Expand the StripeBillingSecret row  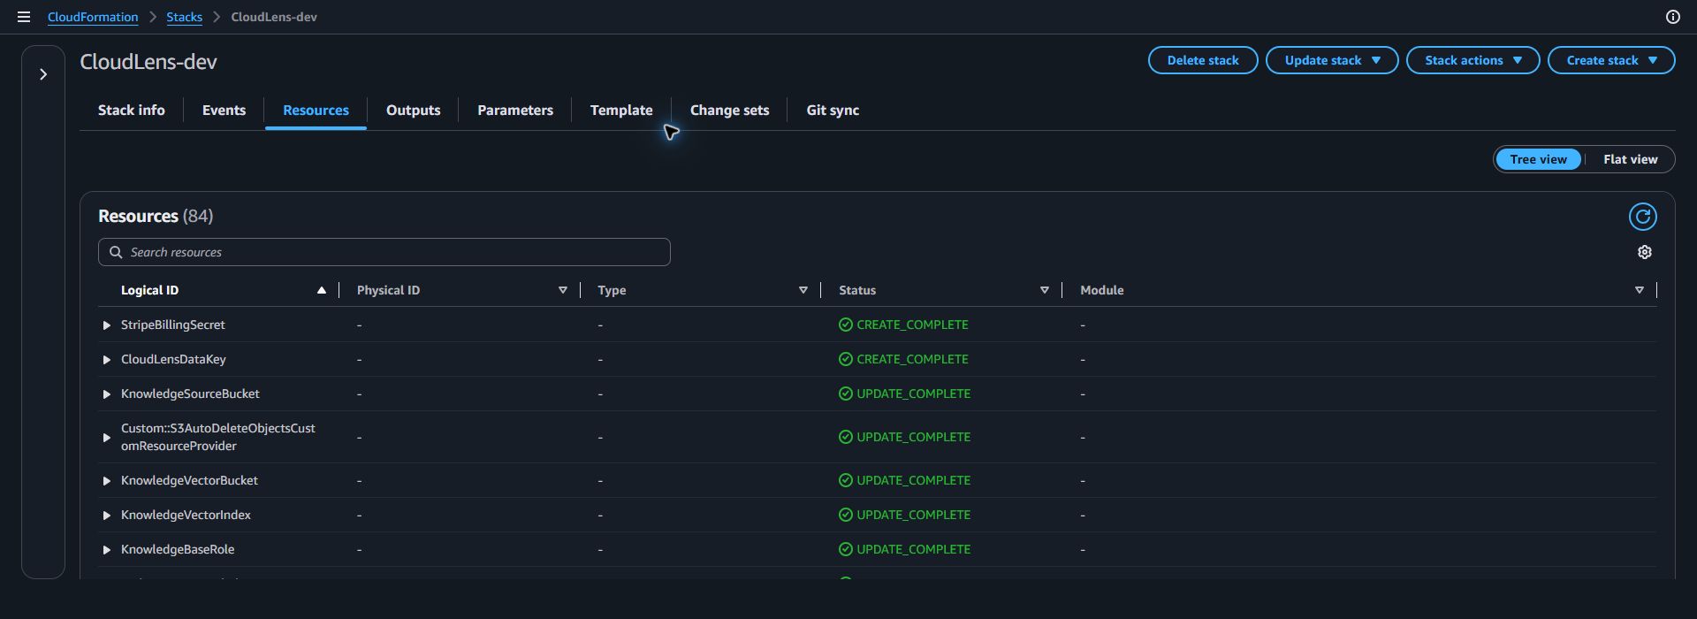[107, 325]
